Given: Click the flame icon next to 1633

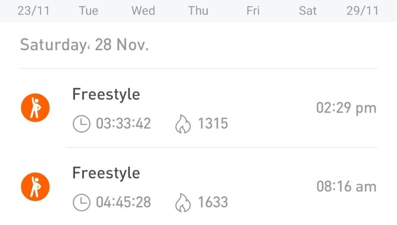Looking at the screenshot, I should (x=182, y=202).
